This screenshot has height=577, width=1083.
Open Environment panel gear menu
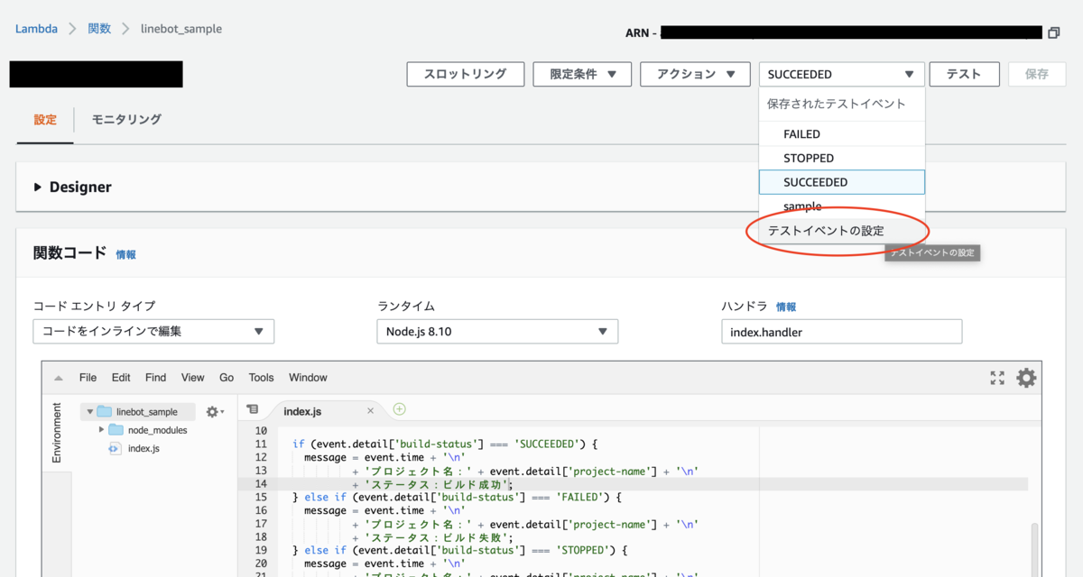pos(215,411)
